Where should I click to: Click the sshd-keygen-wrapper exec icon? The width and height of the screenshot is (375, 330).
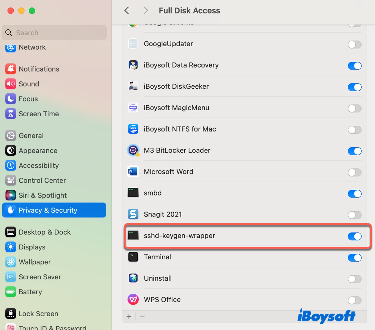click(x=133, y=236)
